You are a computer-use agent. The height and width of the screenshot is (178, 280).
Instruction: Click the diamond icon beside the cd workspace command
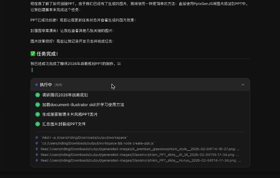[x=37, y=143]
